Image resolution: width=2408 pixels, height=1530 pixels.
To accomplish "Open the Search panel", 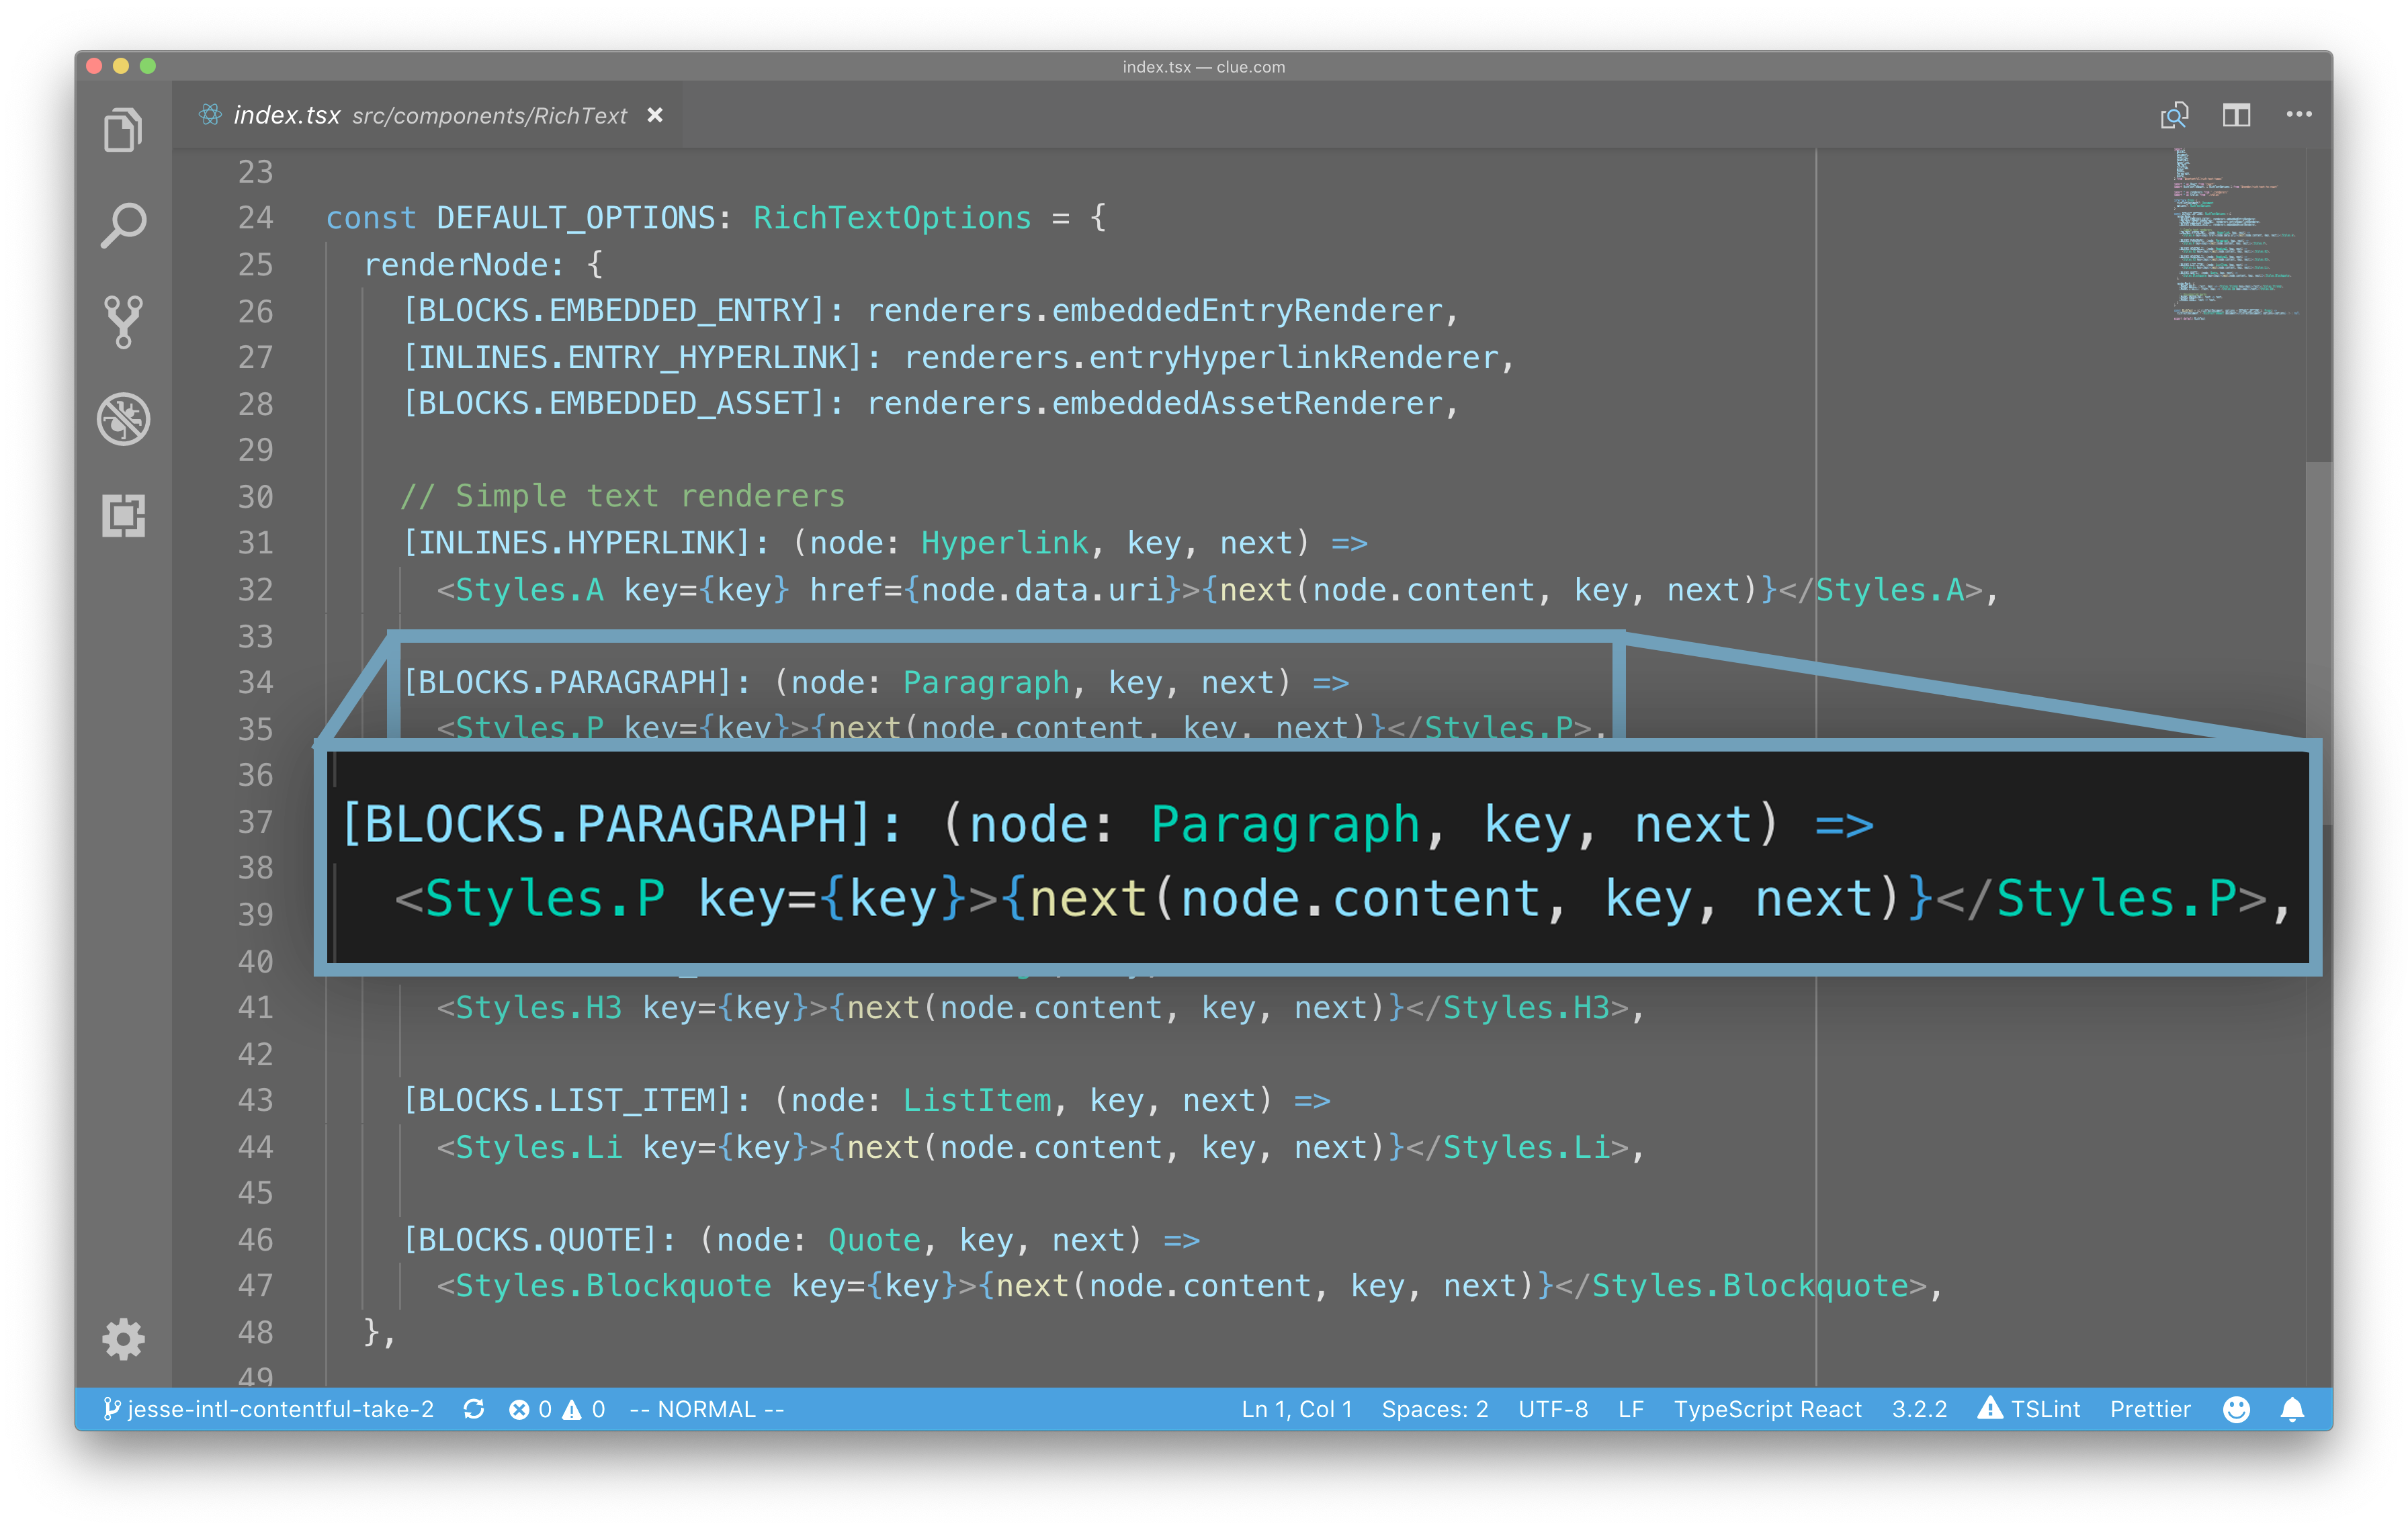I will [x=123, y=226].
